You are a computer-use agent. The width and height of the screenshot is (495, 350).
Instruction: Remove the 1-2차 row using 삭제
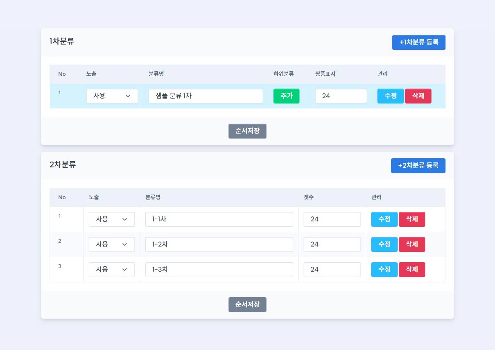[x=412, y=244]
